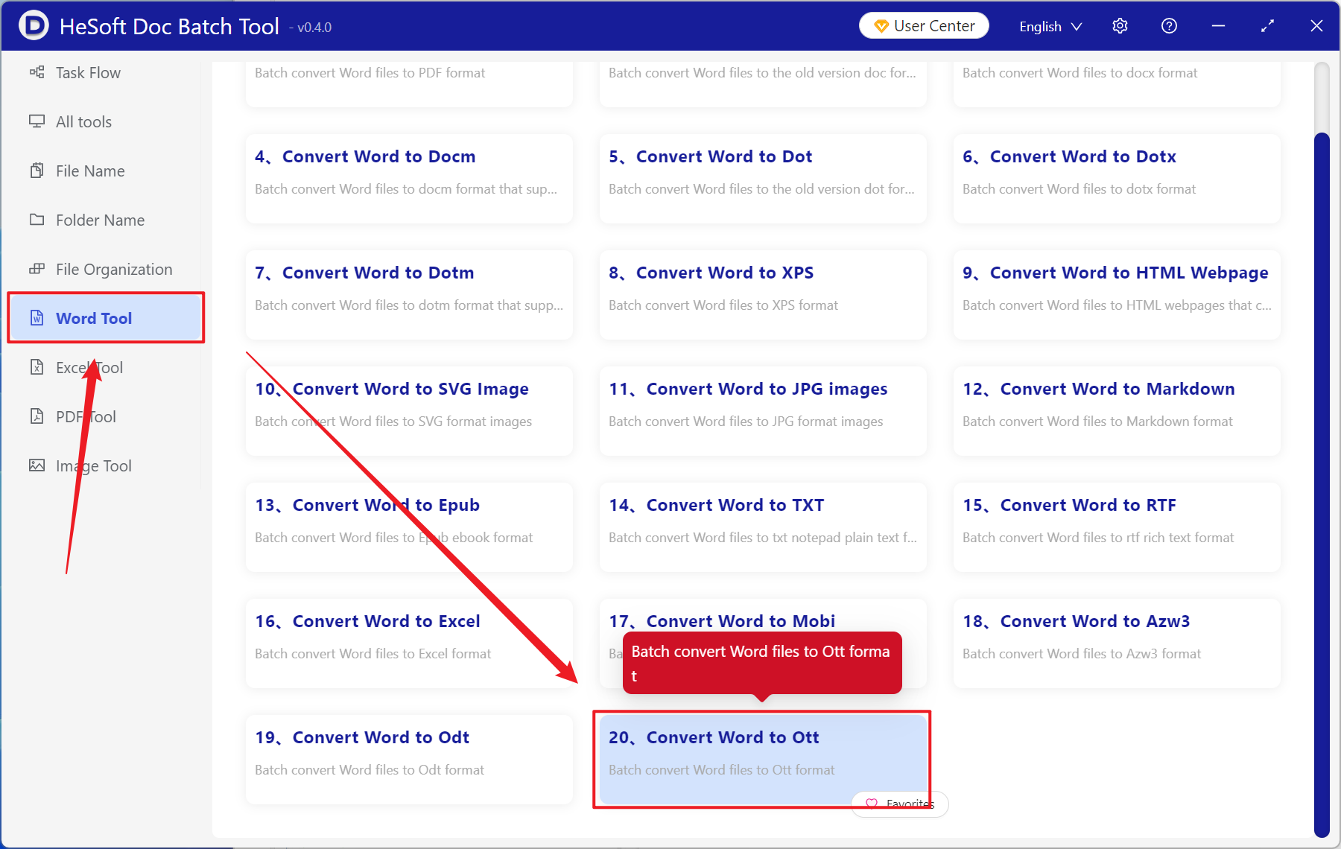Open Convert Word to Epub tool
This screenshot has width=1341, height=849.
click(x=409, y=527)
